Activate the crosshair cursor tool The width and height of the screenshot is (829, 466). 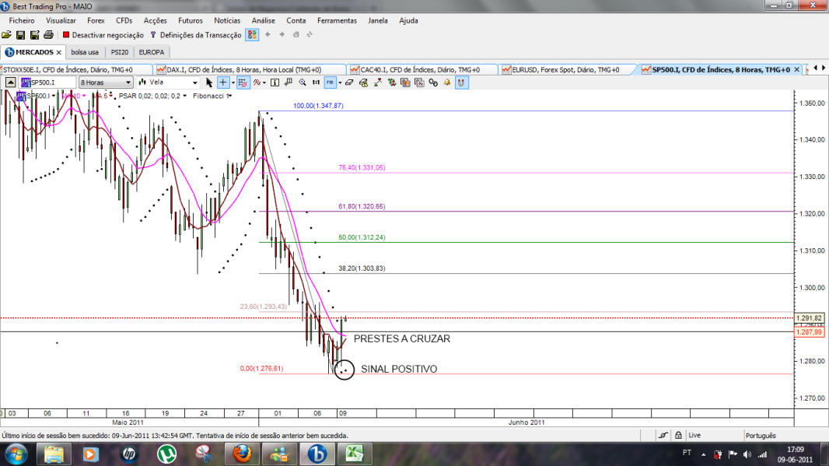click(x=223, y=82)
